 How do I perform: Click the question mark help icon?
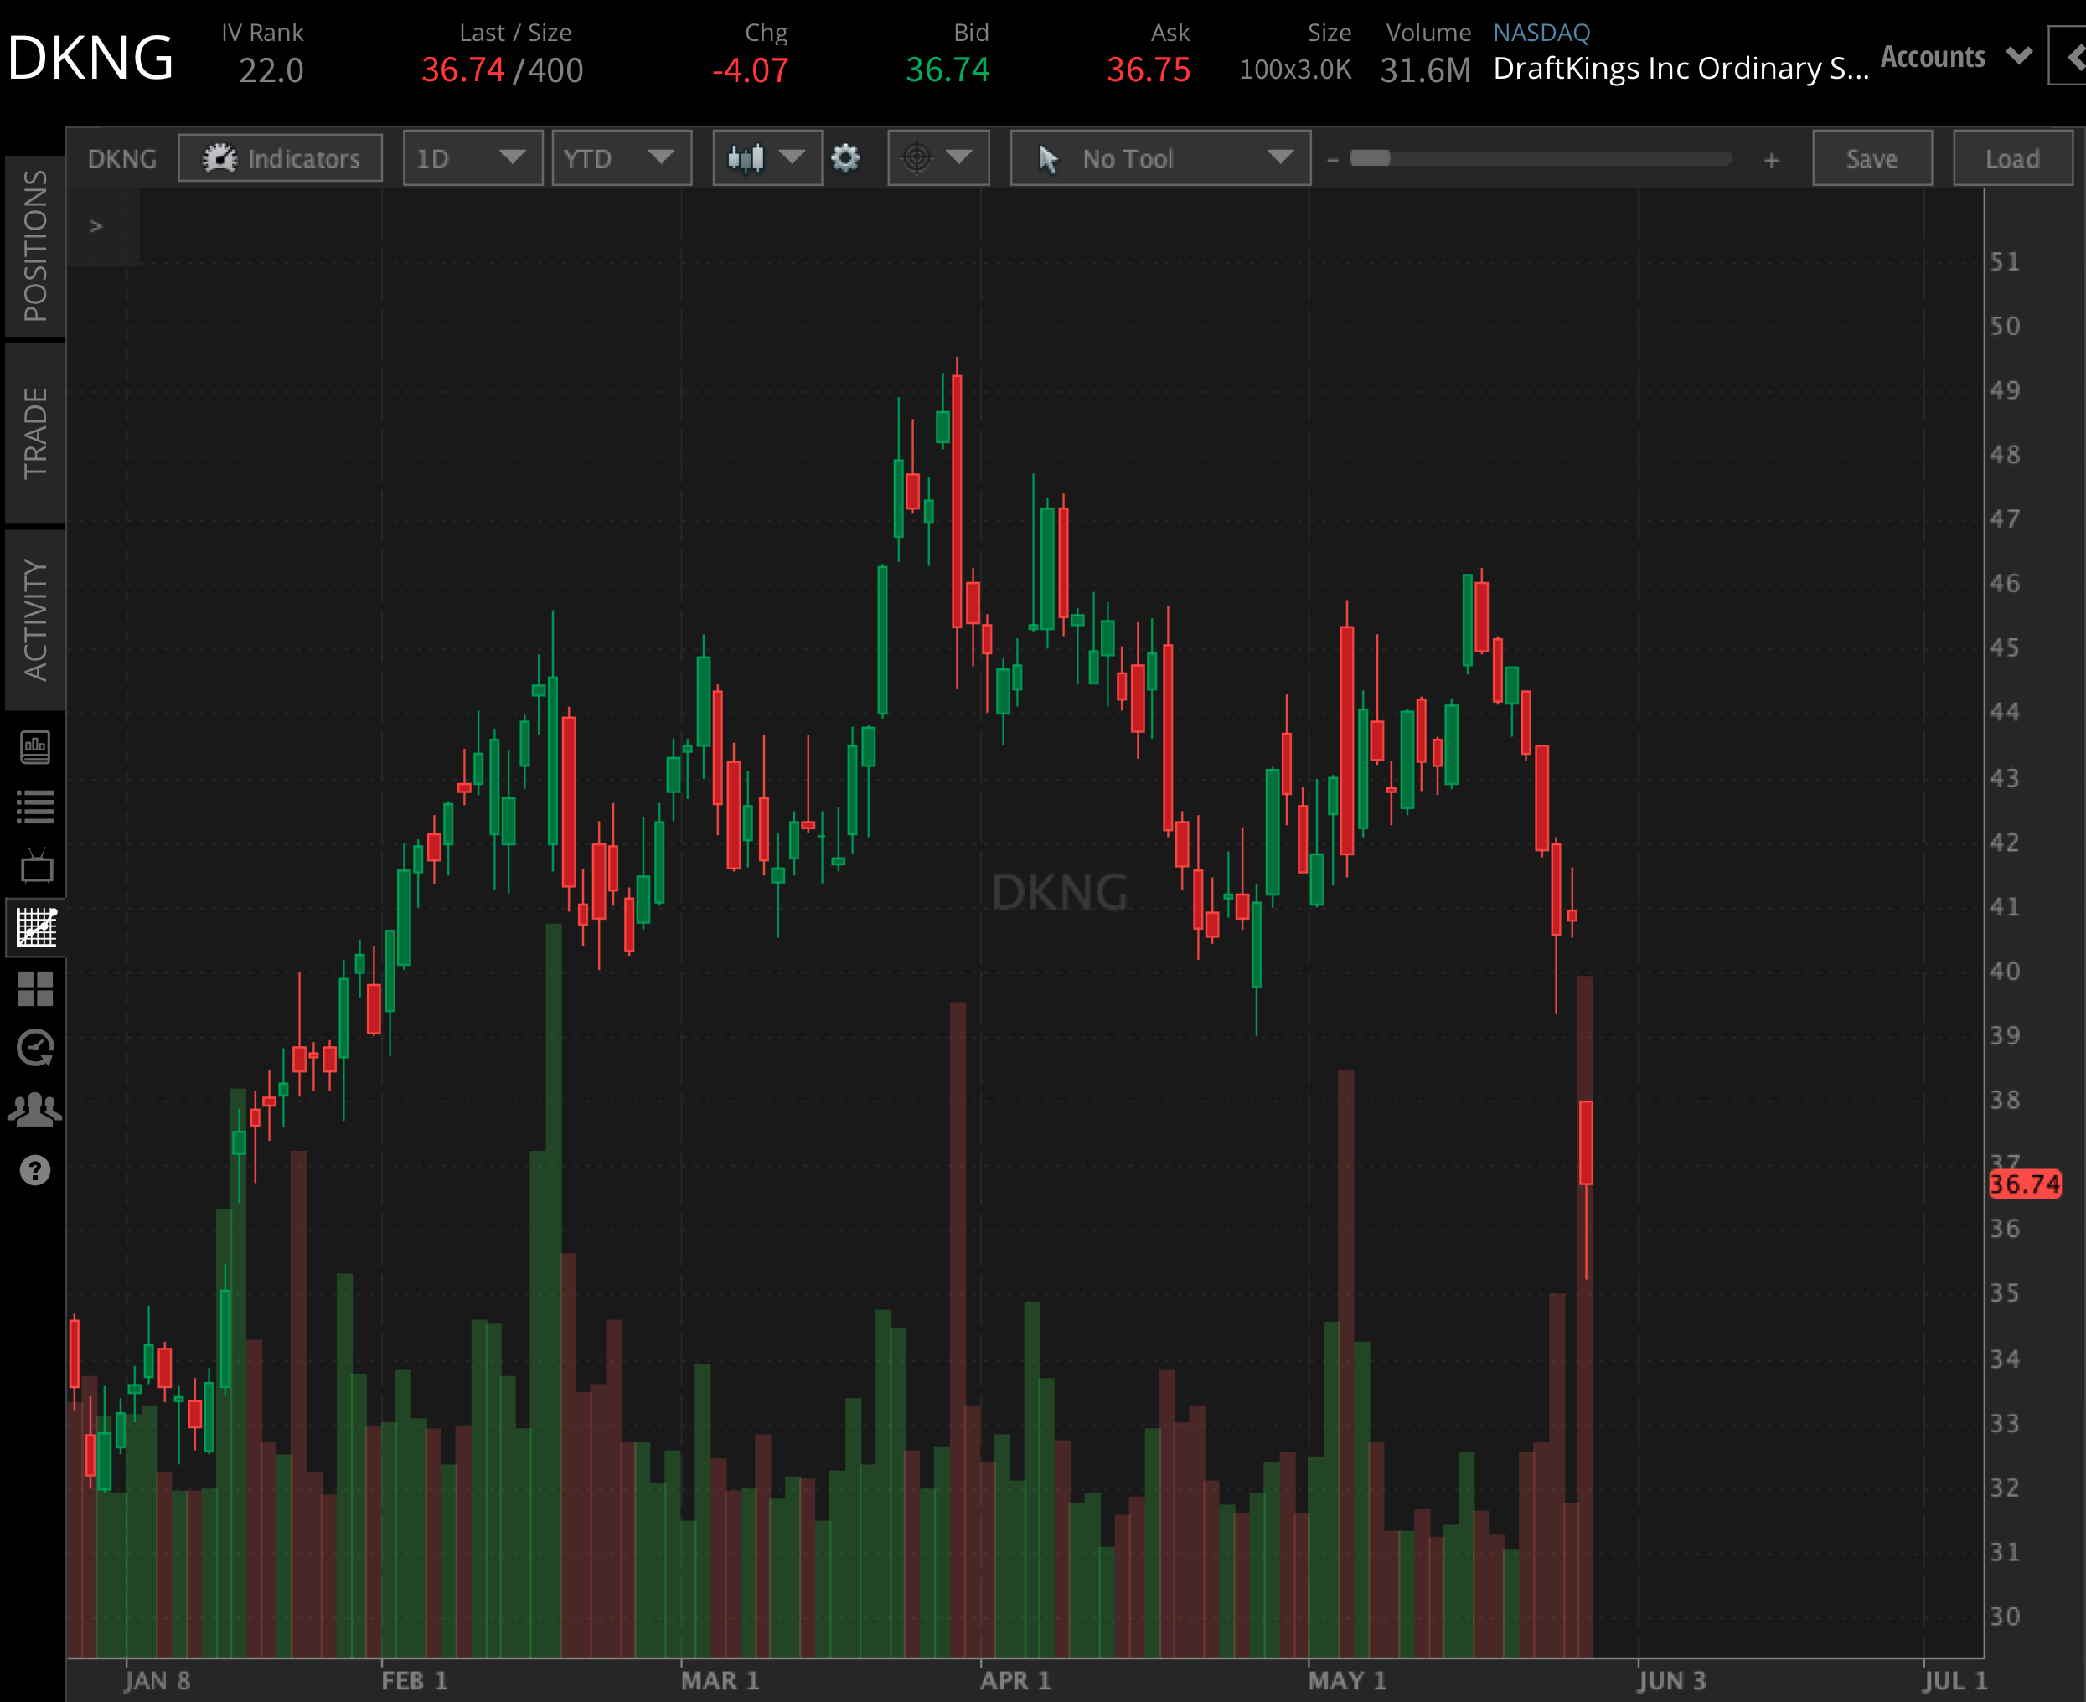point(35,1169)
